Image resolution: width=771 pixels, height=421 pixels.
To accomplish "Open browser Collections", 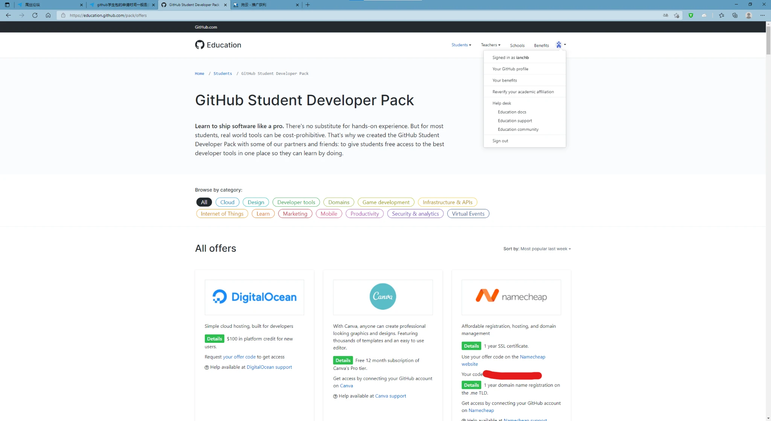I will (735, 15).
